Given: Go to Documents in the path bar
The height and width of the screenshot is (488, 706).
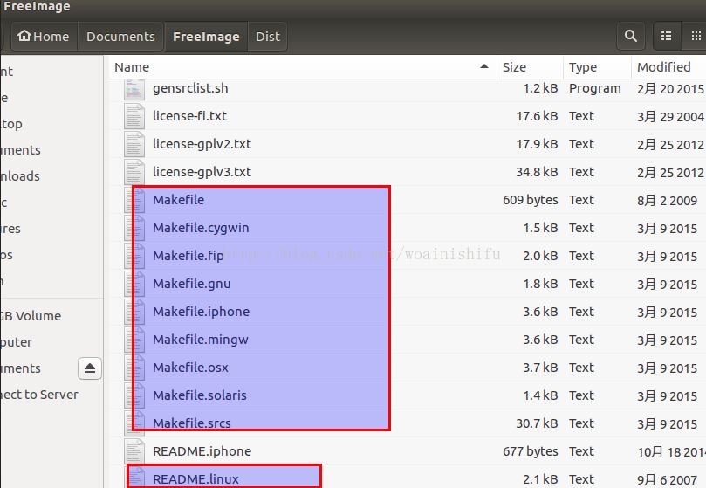Looking at the screenshot, I should click(x=120, y=36).
